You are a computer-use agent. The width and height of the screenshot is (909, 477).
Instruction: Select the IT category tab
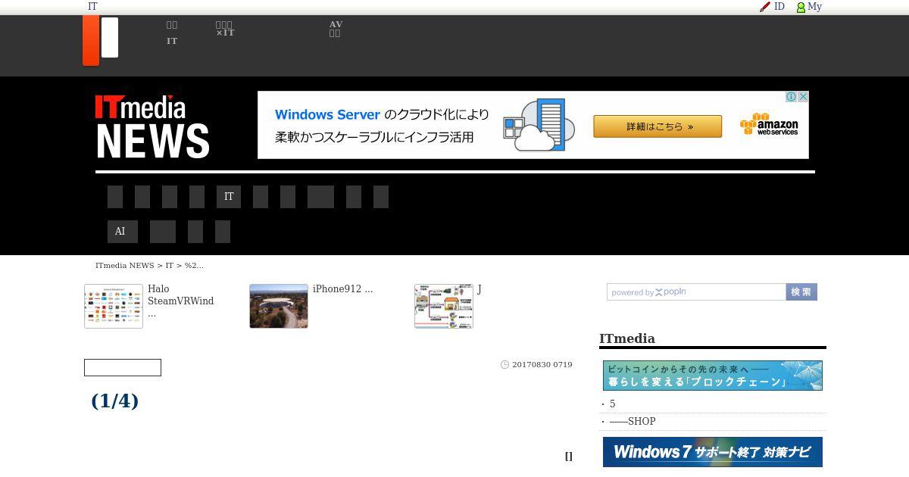click(229, 197)
